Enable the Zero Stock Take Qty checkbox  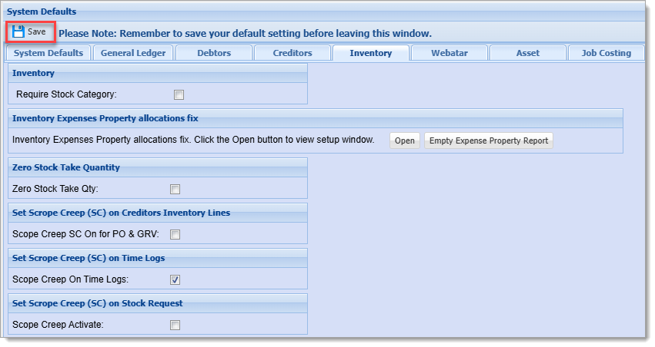pos(175,189)
